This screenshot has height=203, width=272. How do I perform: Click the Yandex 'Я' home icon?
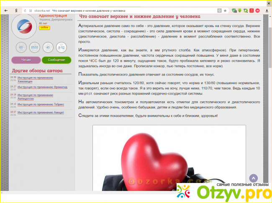(x=15, y=9)
